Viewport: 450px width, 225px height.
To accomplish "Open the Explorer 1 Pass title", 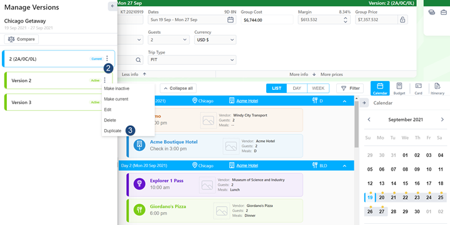I will pos(167,181).
